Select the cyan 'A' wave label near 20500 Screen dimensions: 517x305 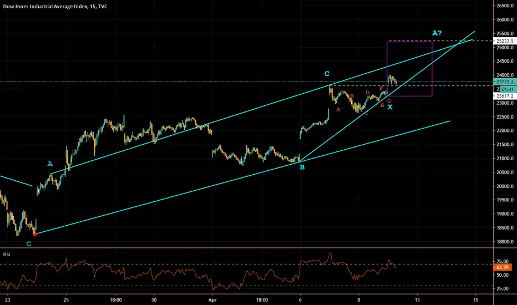(50, 164)
